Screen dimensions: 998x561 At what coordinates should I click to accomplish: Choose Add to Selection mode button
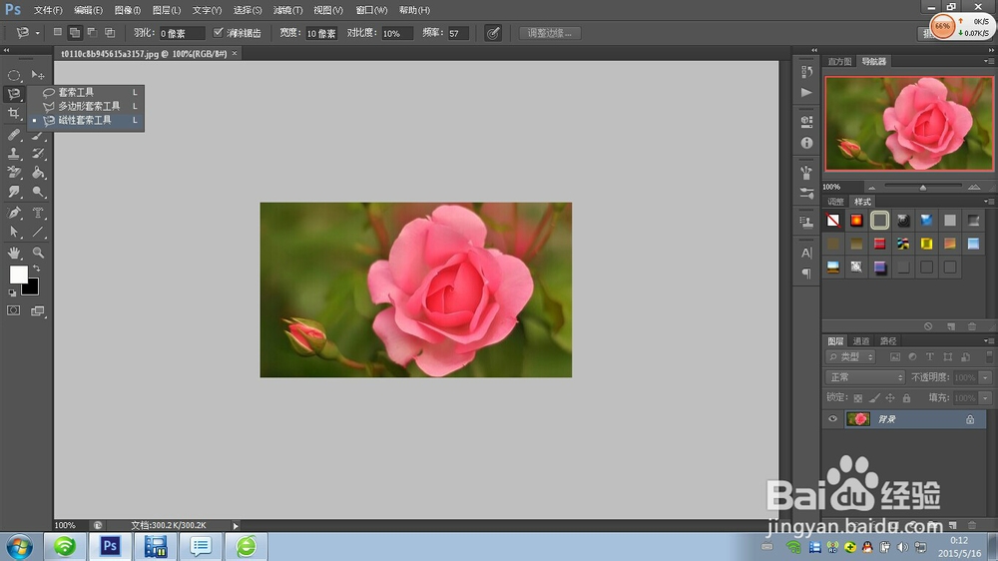pyautogui.click(x=75, y=33)
